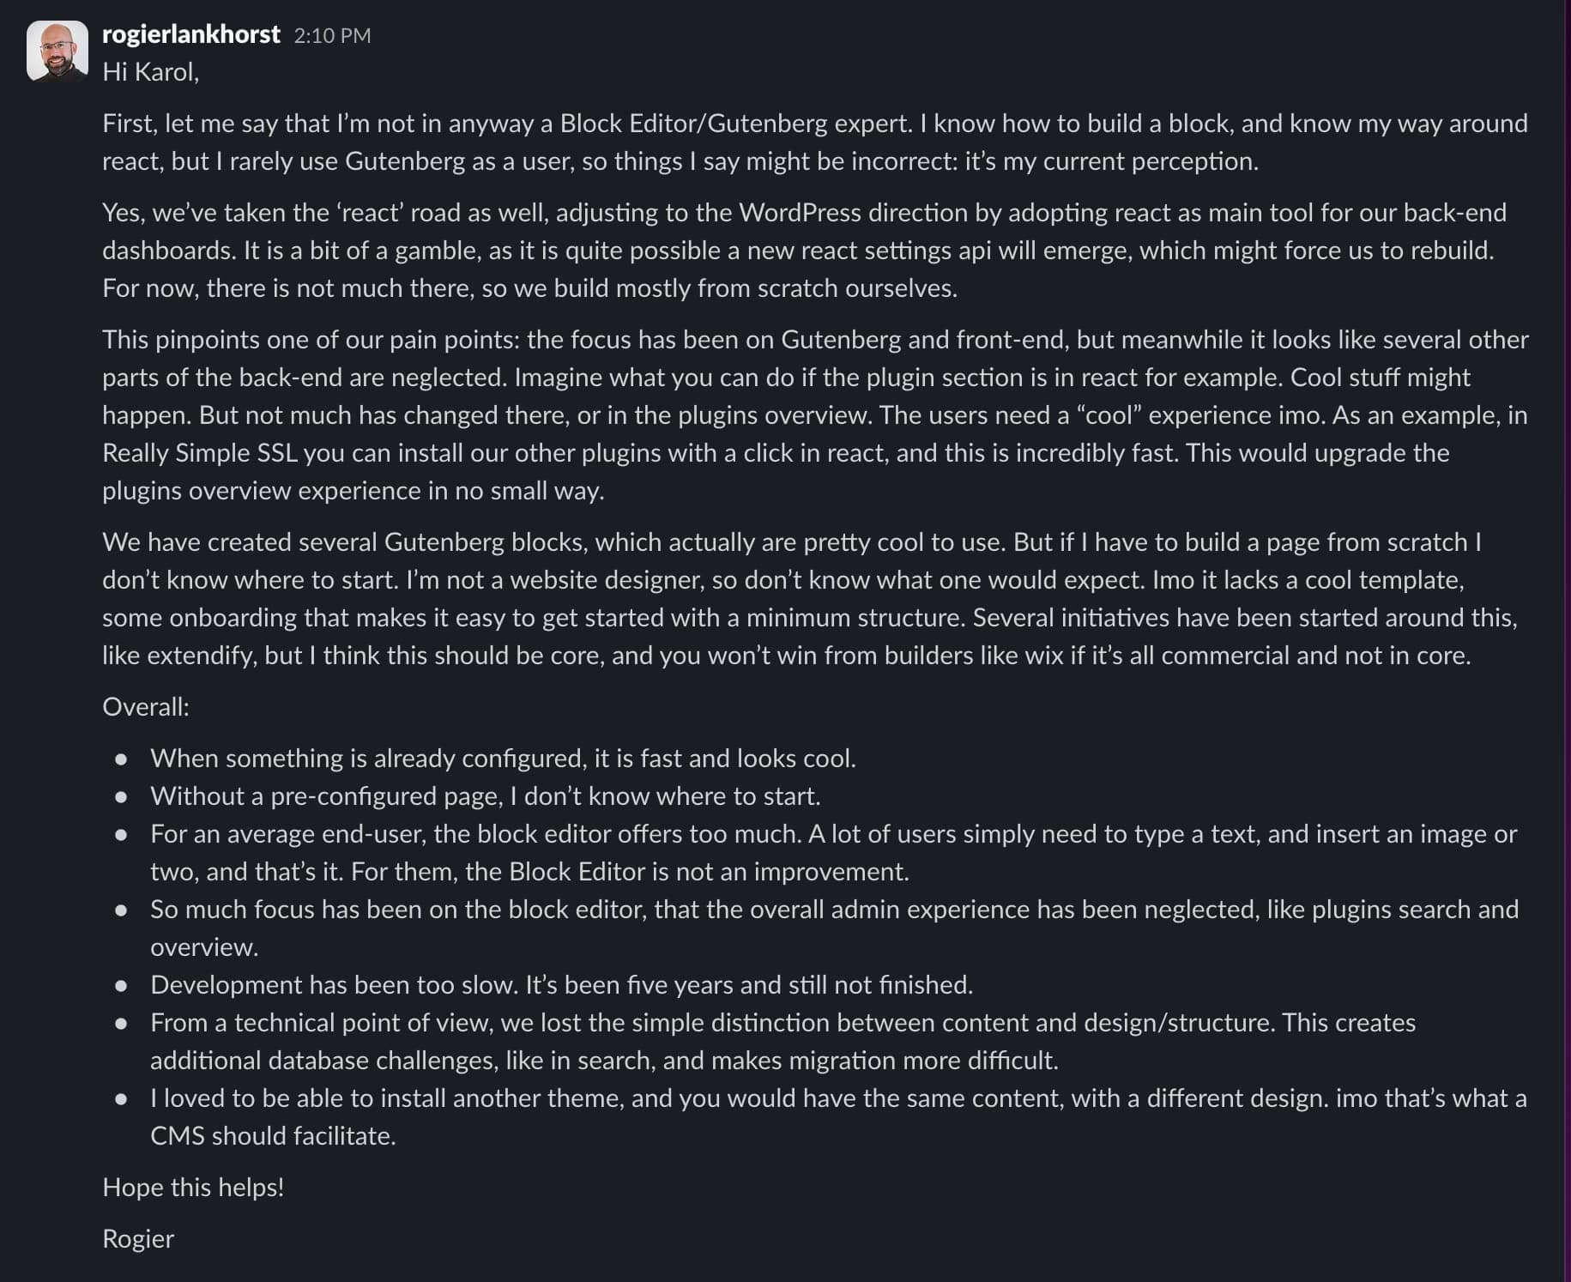
Task: Click the "Hi Karol," greeting line
Action: pyautogui.click(x=150, y=72)
